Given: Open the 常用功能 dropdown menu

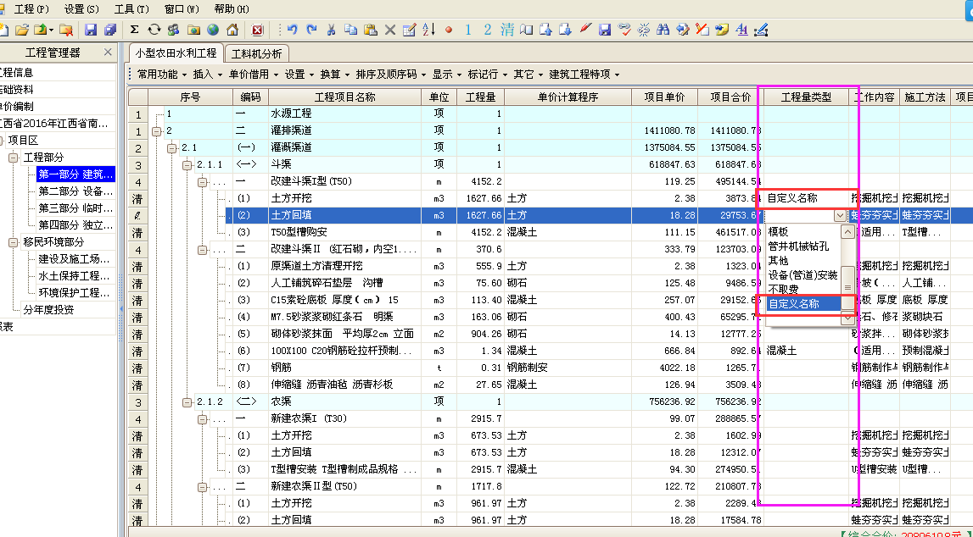Looking at the screenshot, I should click(161, 74).
